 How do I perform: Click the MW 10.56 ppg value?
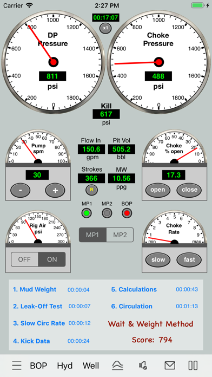[122, 178]
